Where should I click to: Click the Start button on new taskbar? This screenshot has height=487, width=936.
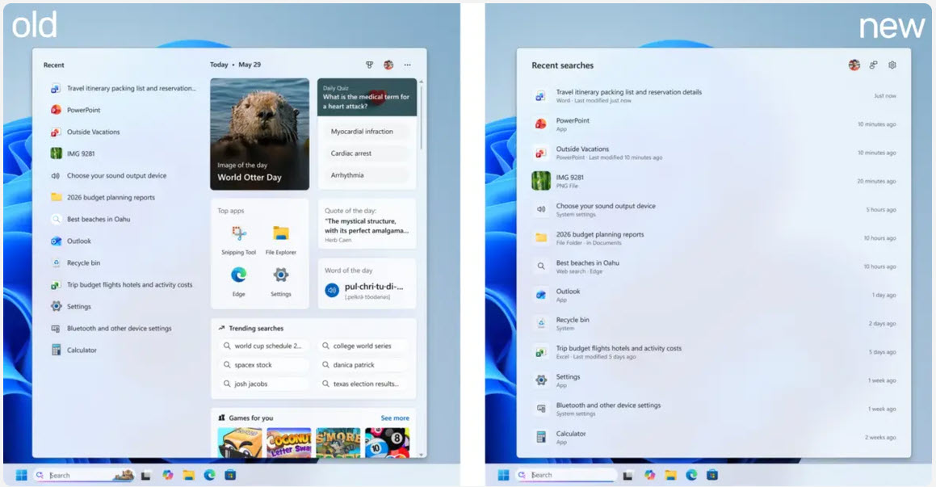[x=503, y=475]
